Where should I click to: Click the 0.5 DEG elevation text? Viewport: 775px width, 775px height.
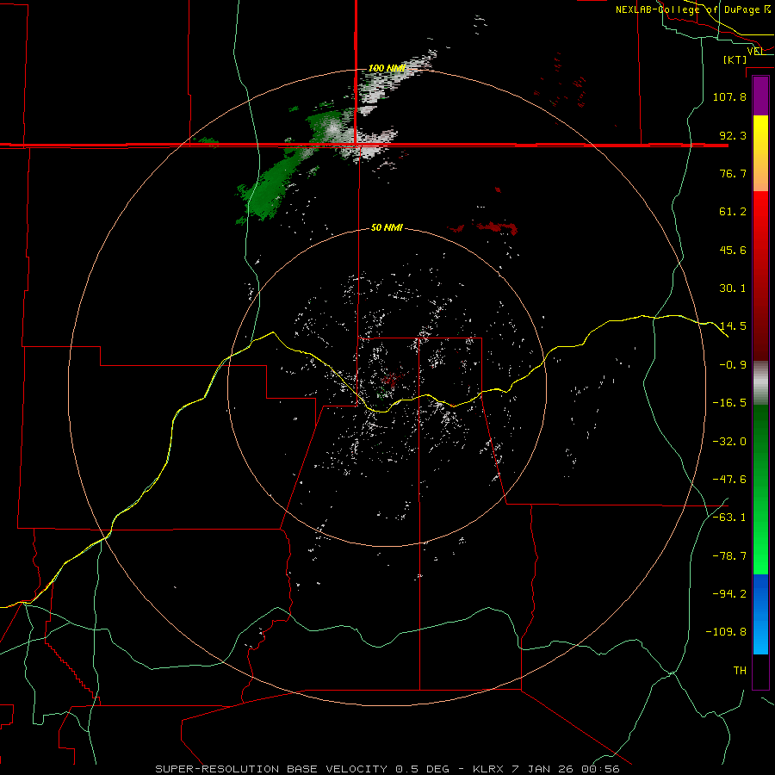tap(422, 769)
